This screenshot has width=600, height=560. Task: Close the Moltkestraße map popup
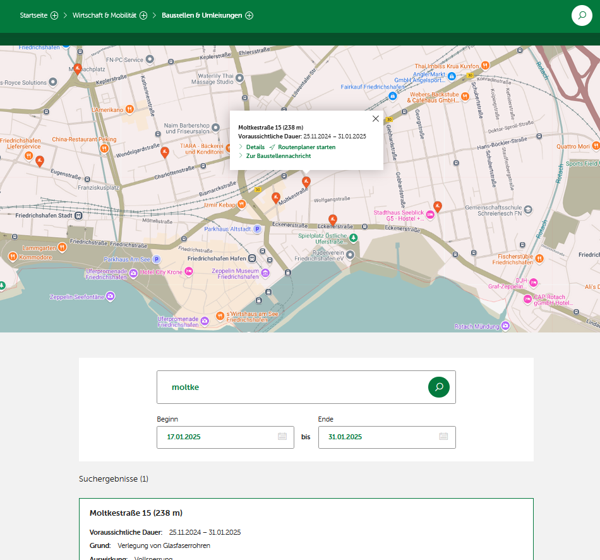376,119
